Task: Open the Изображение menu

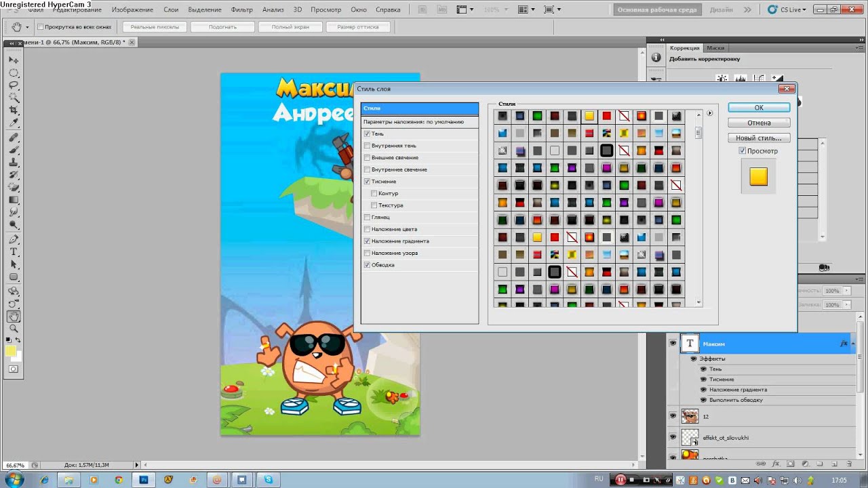Action: (132, 9)
